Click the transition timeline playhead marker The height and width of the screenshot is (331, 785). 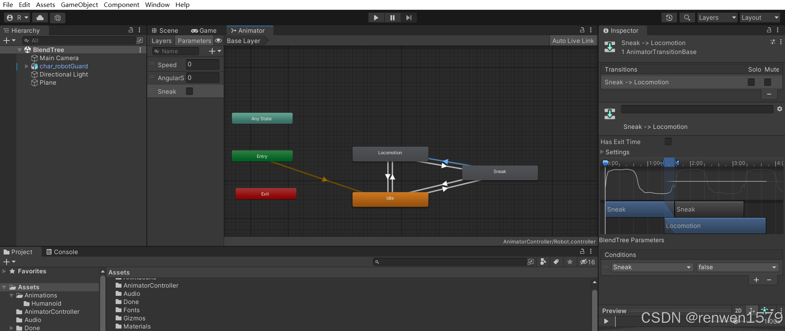click(x=606, y=163)
